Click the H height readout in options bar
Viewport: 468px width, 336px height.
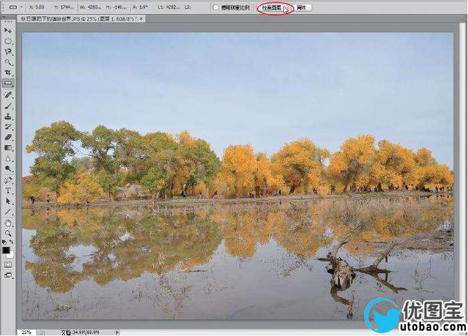click(x=117, y=7)
